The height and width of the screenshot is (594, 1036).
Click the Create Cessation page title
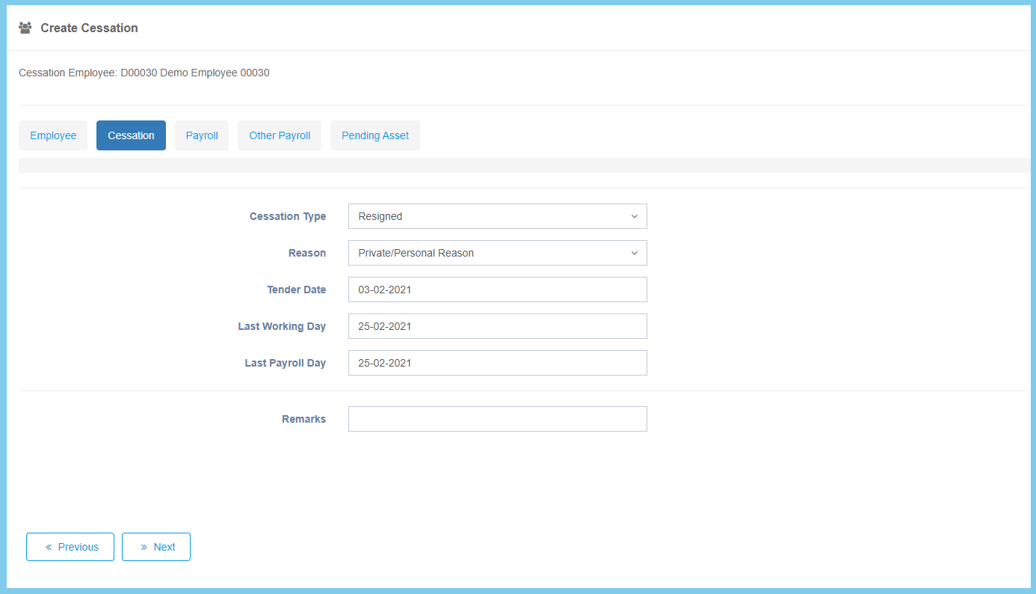click(x=89, y=28)
